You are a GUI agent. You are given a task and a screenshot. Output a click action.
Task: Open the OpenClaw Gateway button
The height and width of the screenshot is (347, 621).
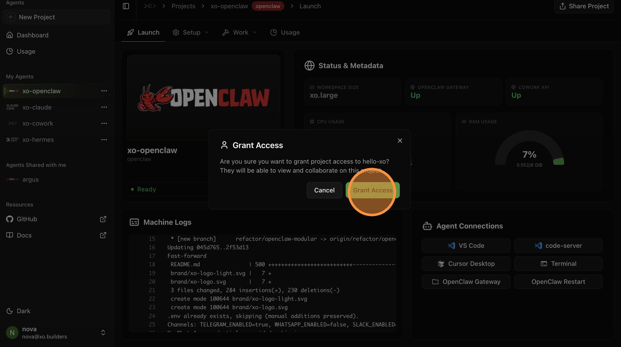[x=466, y=282]
